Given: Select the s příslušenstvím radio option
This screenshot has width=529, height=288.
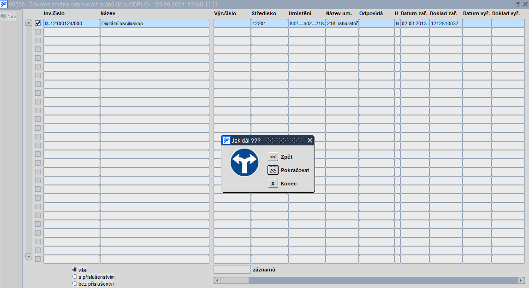Looking at the screenshot, I should tap(75, 276).
